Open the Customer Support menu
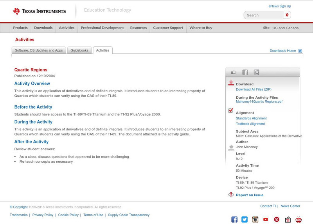 pos(168,28)
